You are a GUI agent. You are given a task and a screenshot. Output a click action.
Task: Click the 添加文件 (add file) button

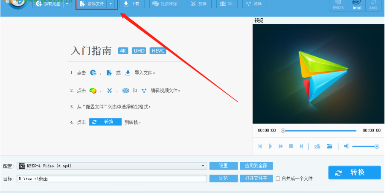[92, 4]
